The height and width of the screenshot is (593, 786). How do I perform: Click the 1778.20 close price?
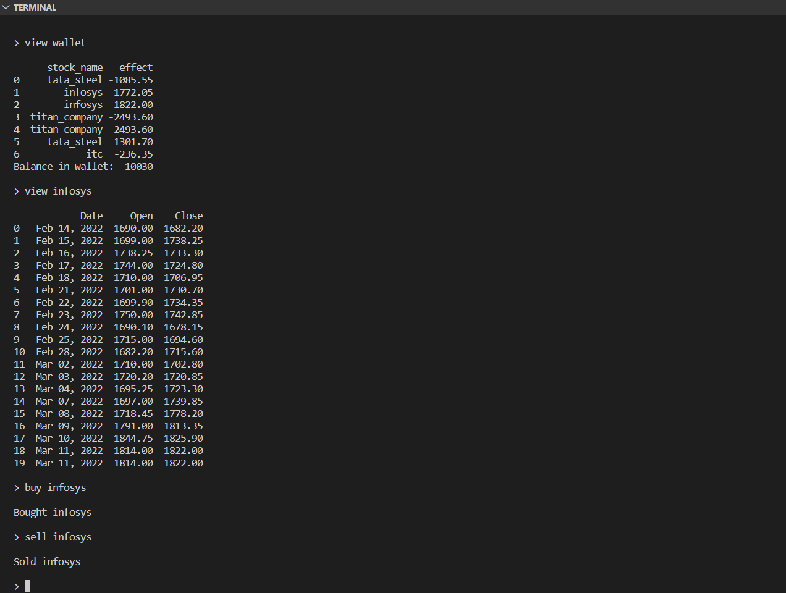[184, 413]
